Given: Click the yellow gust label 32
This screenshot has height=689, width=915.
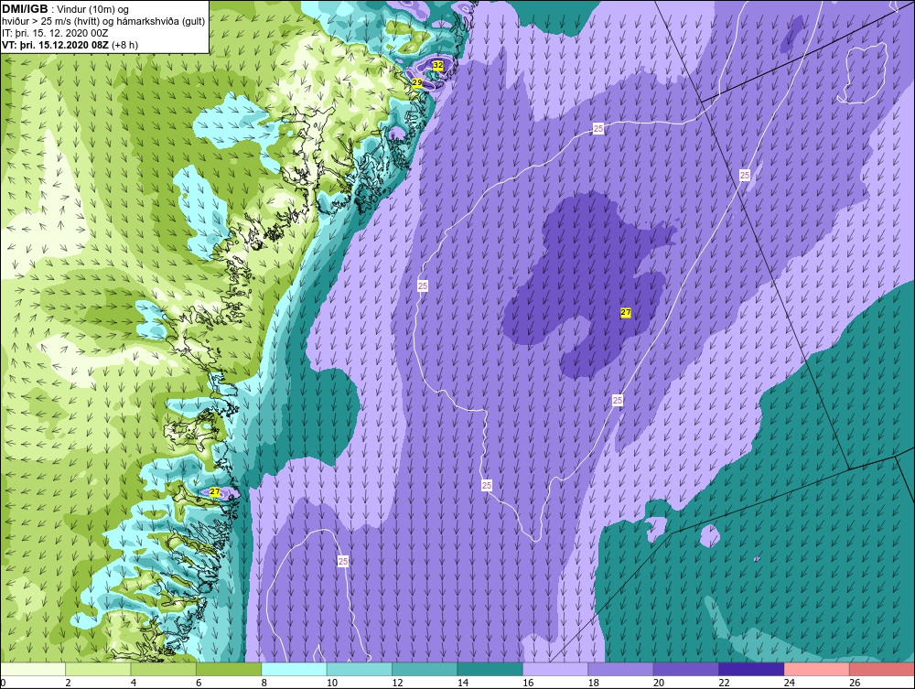Looking at the screenshot, I should click(x=438, y=65).
